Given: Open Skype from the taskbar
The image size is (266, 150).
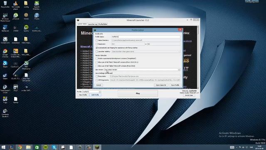Looking at the screenshot, I should pos(54,147).
